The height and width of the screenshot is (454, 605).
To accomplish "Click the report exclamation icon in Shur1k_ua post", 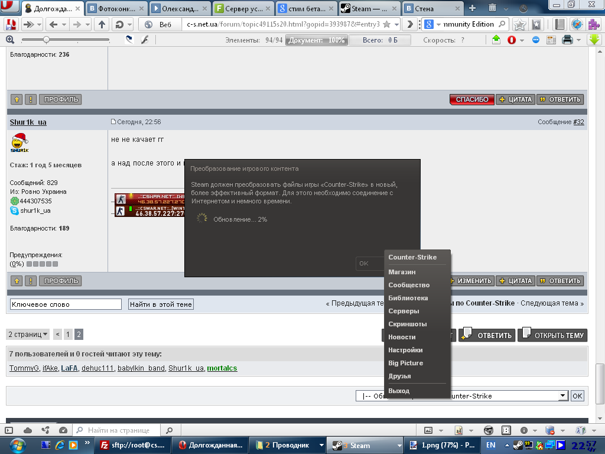I will pos(31,281).
